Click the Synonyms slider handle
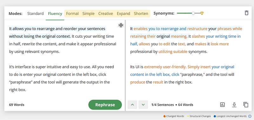Screen dimensions: 254x120 193,13
